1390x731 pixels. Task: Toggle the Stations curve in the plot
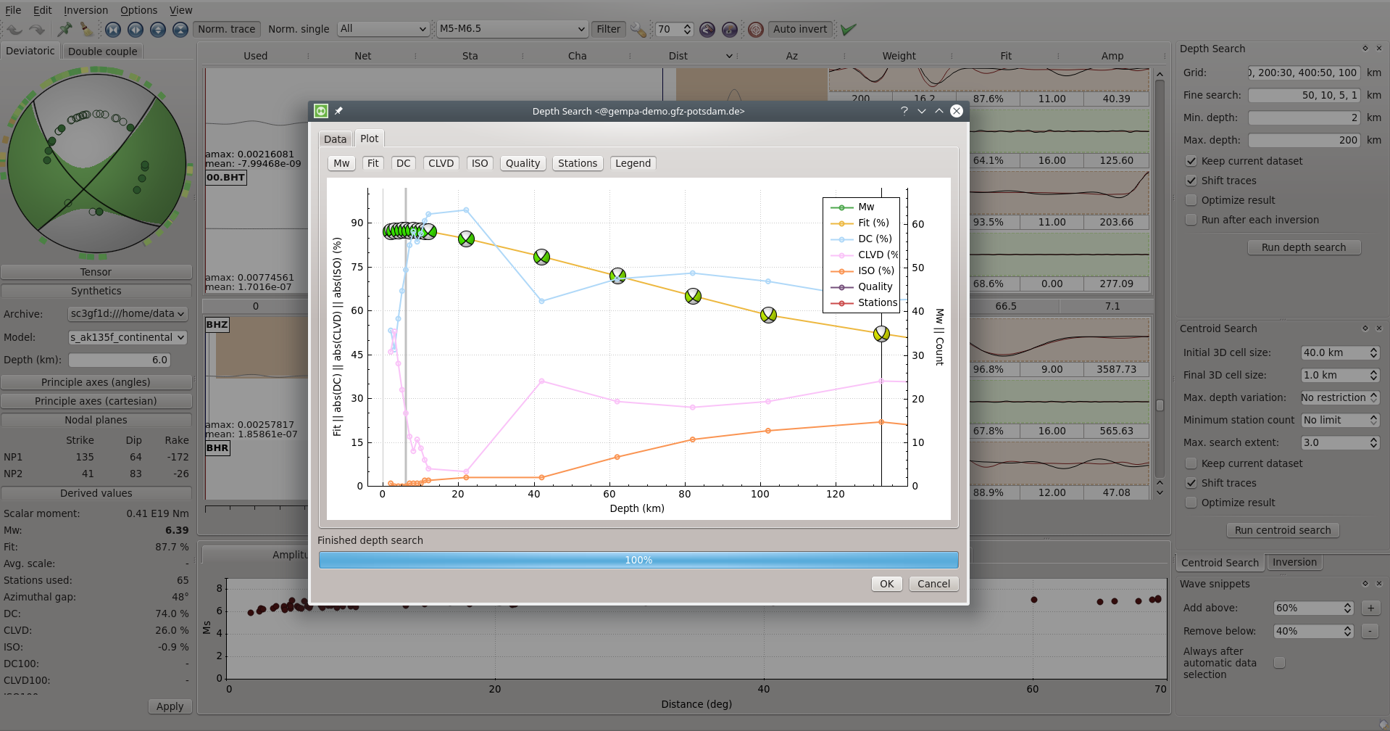[x=578, y=163]
